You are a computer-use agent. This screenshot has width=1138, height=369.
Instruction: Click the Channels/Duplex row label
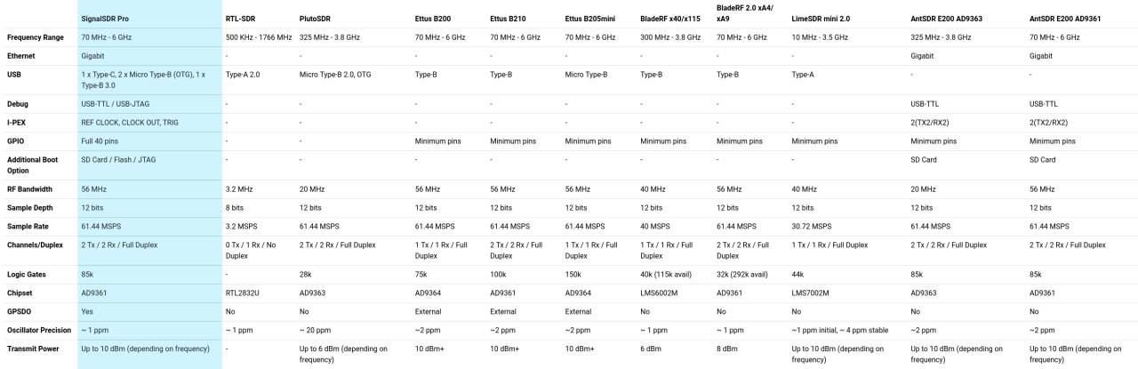click(x=36, y=244)
